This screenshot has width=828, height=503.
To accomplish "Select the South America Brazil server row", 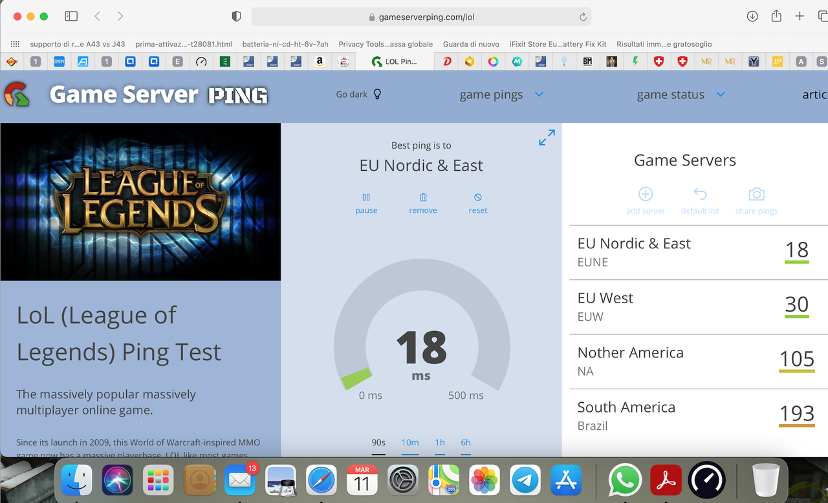I will coord(699,416).
